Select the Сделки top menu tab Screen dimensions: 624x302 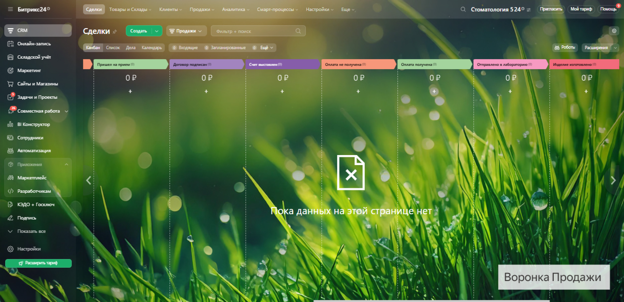click(x=94, y=10)
